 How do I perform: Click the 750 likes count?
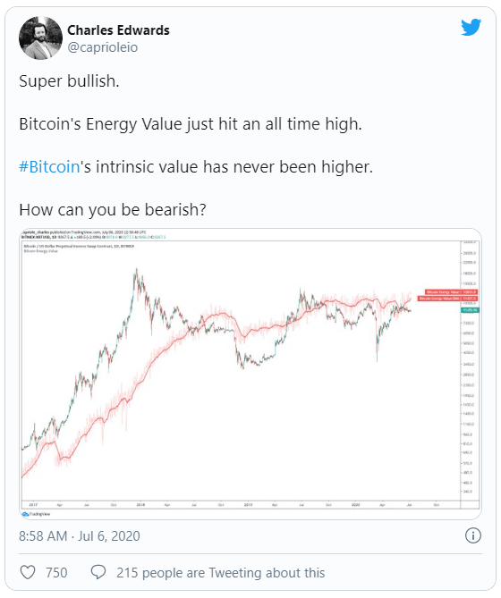click(x=56, y=572)
